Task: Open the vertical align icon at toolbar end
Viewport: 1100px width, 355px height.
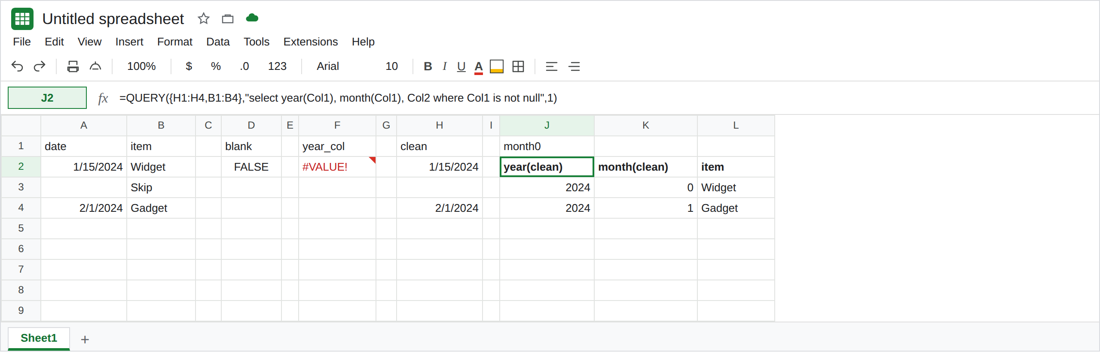Action: pos(574,66)
